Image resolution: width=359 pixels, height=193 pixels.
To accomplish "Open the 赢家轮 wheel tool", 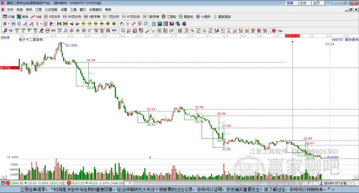I will pos(186,17).
